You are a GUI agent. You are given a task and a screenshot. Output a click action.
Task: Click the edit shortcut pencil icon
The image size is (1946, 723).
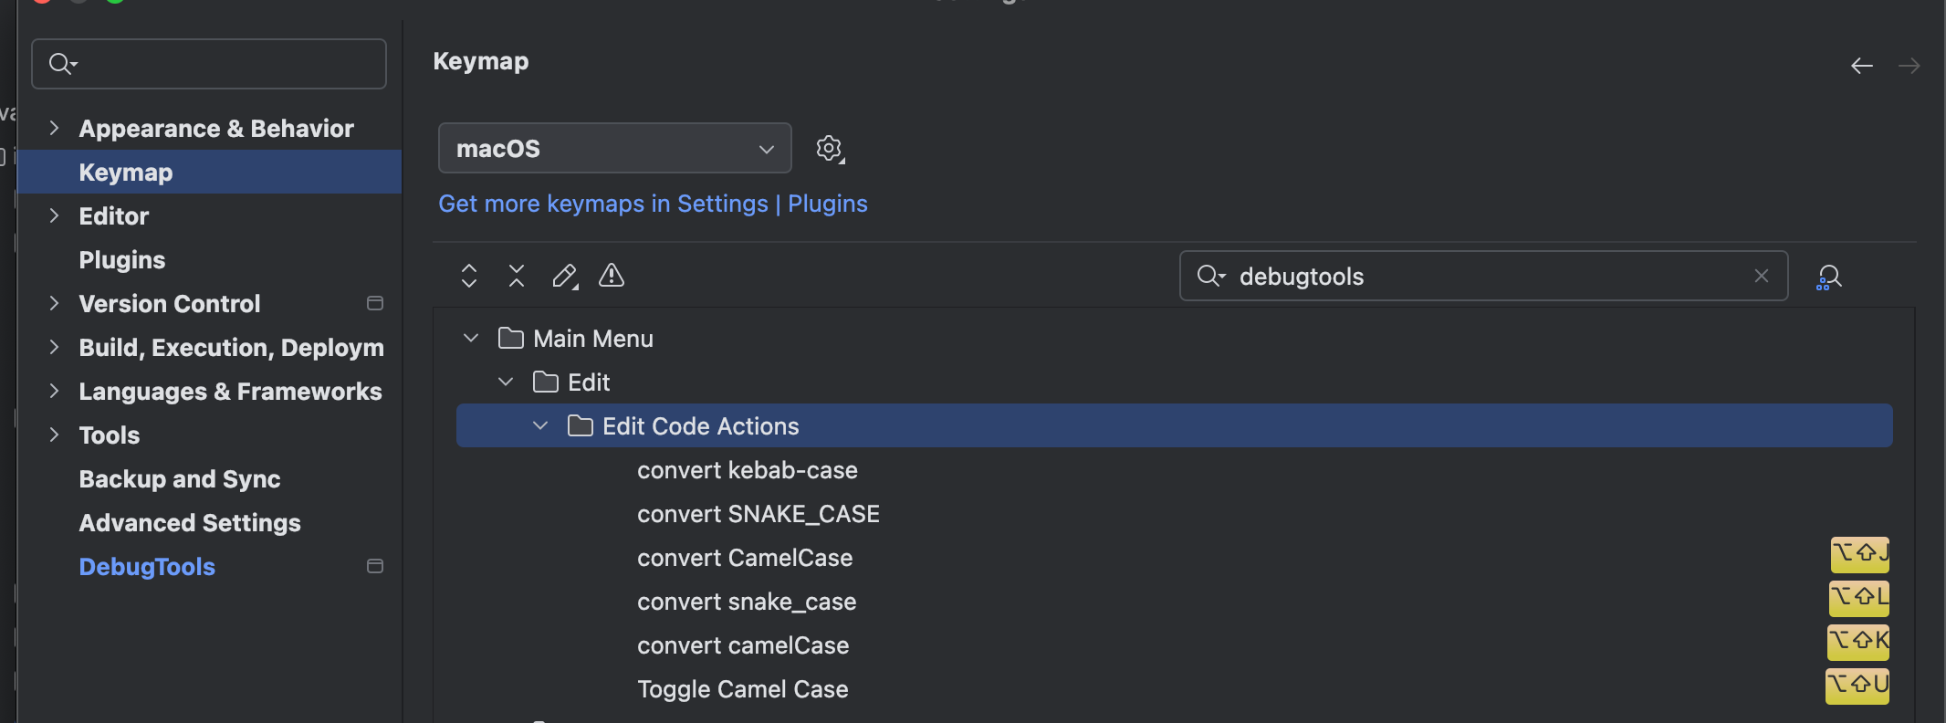[564, 275]
